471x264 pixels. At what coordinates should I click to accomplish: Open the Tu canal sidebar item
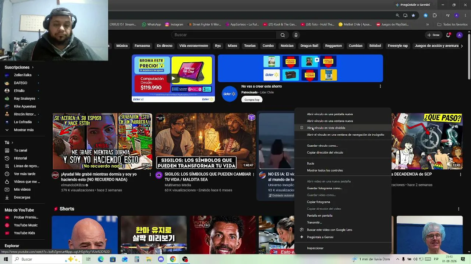pos(20,150)
